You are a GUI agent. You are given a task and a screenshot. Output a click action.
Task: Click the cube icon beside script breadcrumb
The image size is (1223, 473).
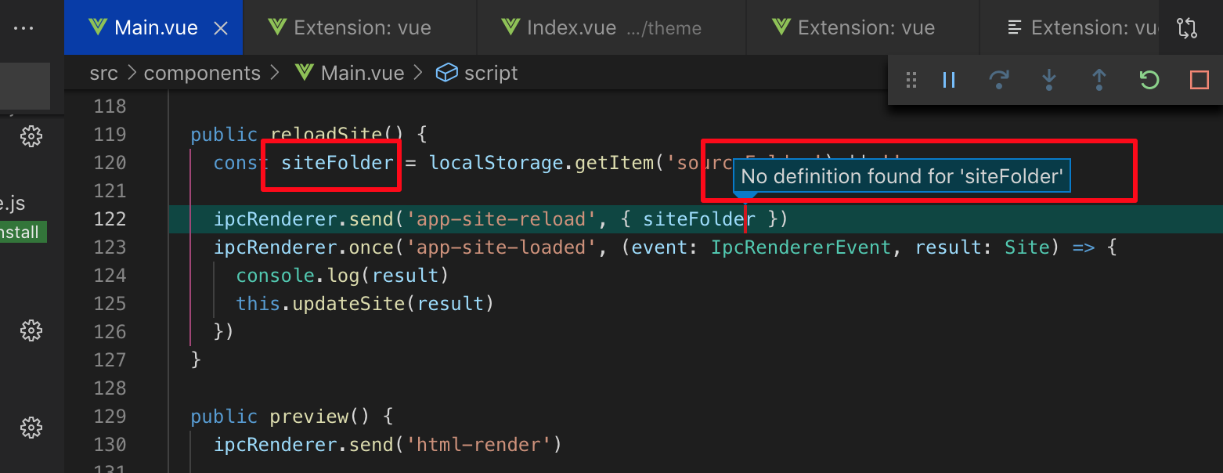pyautogui.click(x=446, y=74)
